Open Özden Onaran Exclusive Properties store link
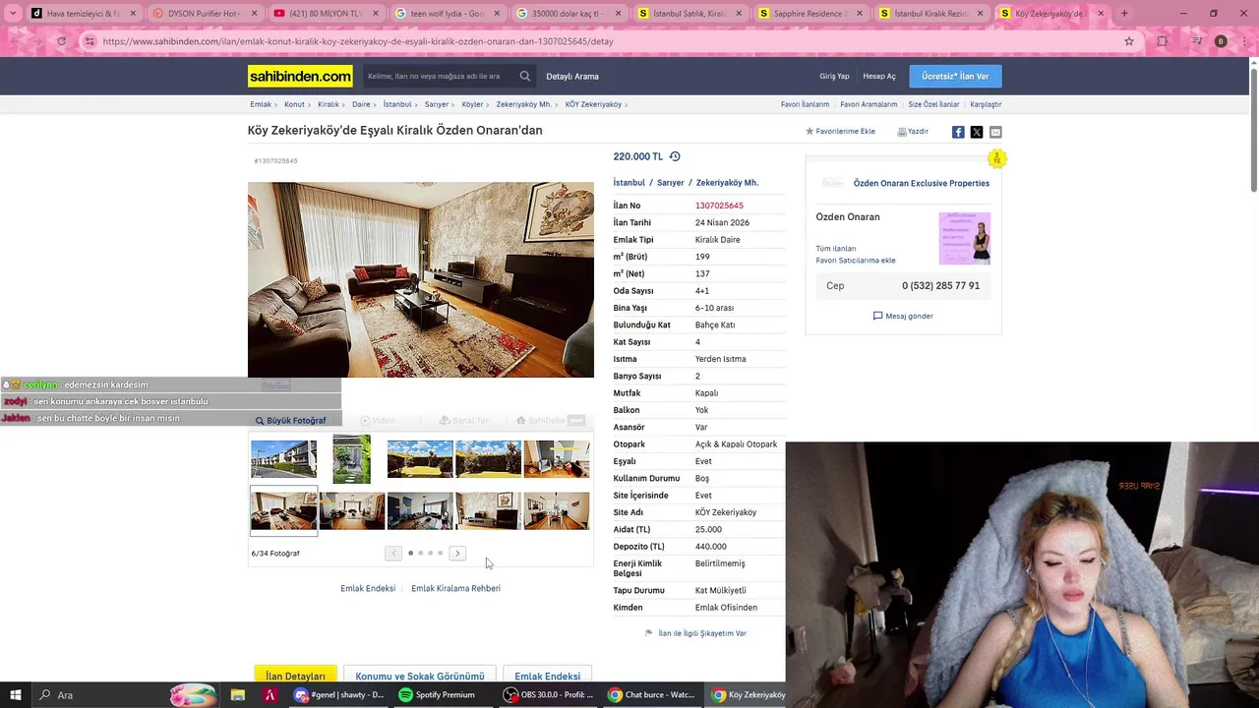The width and height of the screenshot is (1259, 708). coord(921,183)
